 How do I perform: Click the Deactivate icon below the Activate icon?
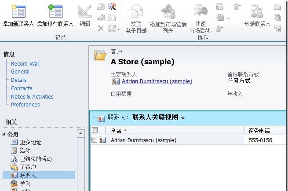click(x=101, y=18)
